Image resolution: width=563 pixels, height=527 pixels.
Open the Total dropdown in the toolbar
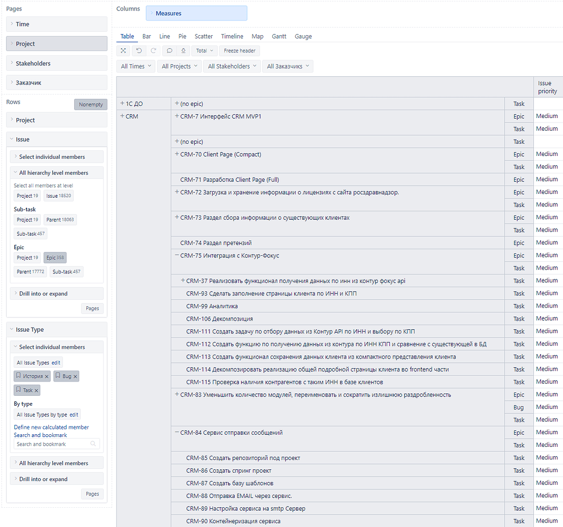pos(204,51)
